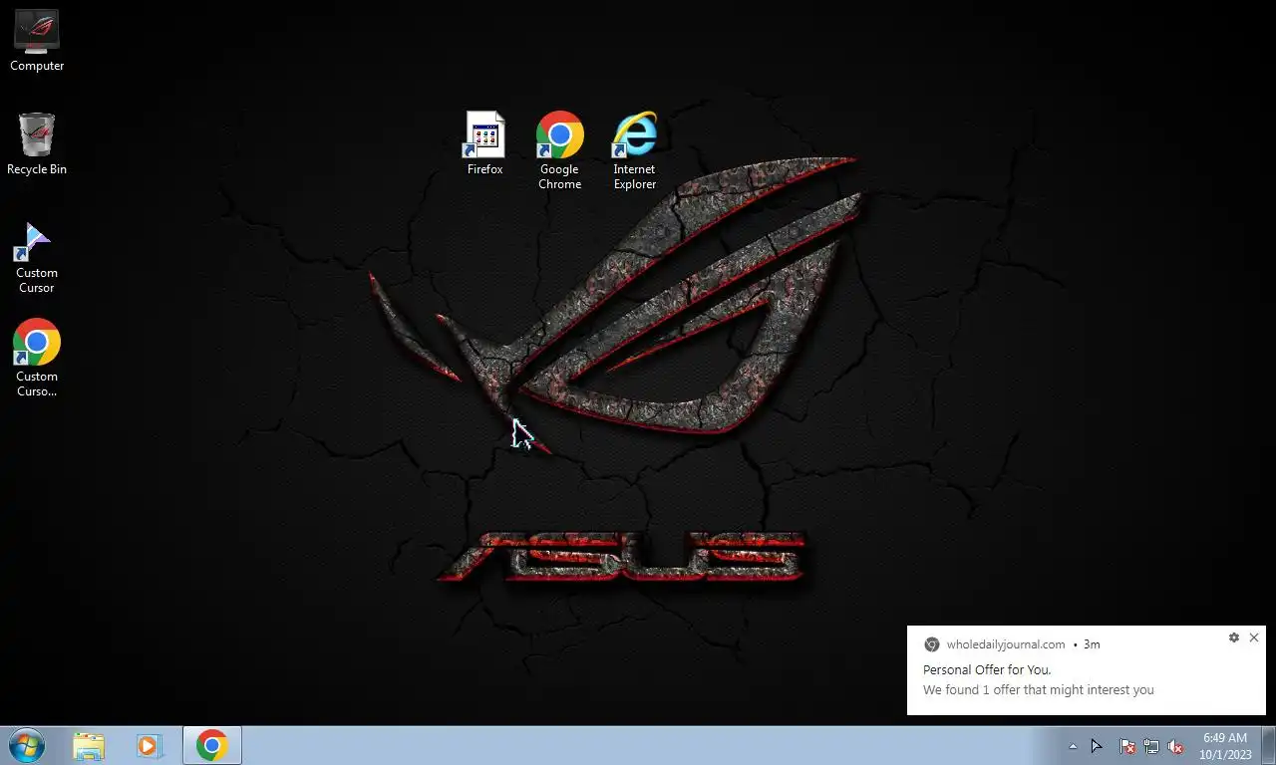Select the Custom Curso... Chrome-style desktop shortcut

pos(37,359)
